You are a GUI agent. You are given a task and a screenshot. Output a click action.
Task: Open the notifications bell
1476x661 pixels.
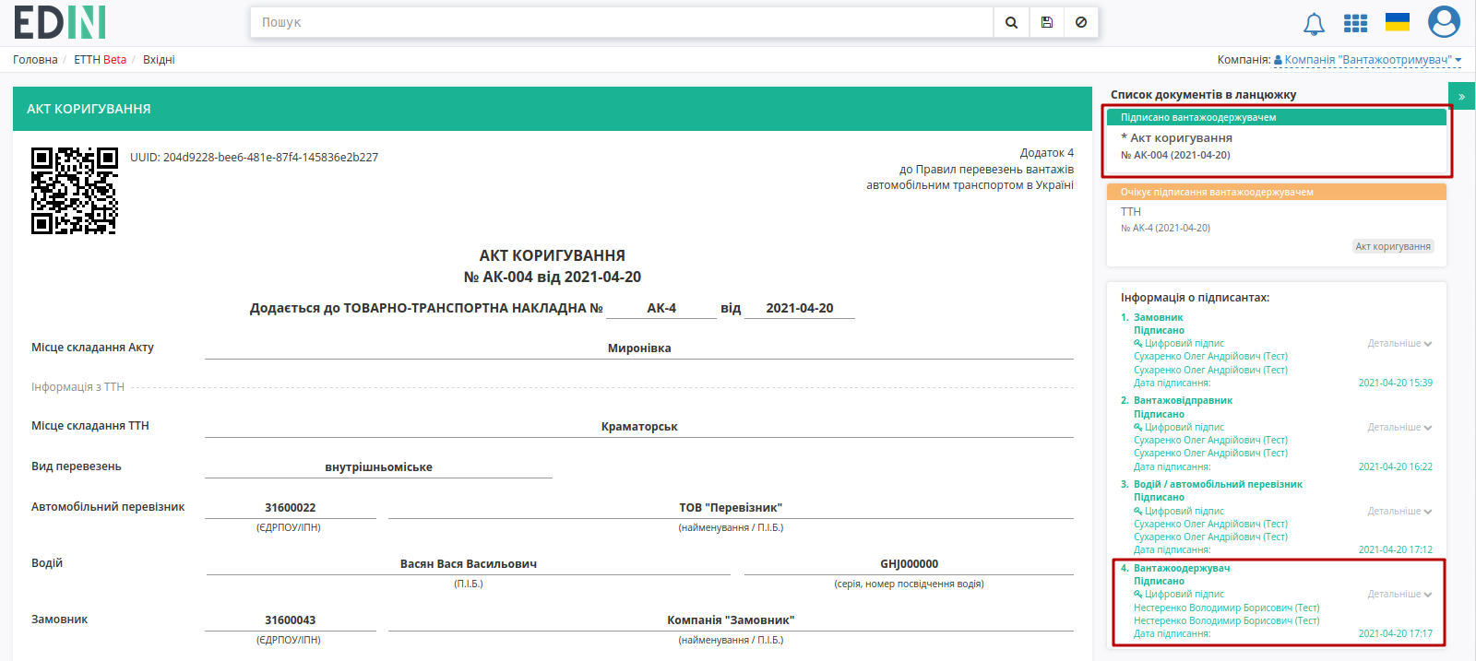pos(1314,24)
